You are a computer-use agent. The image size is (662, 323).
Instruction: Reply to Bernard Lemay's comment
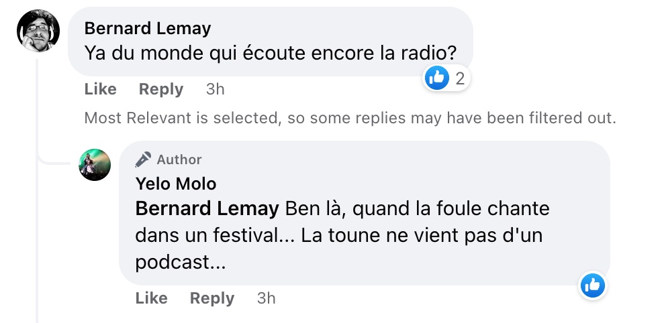tap(160, 89)
